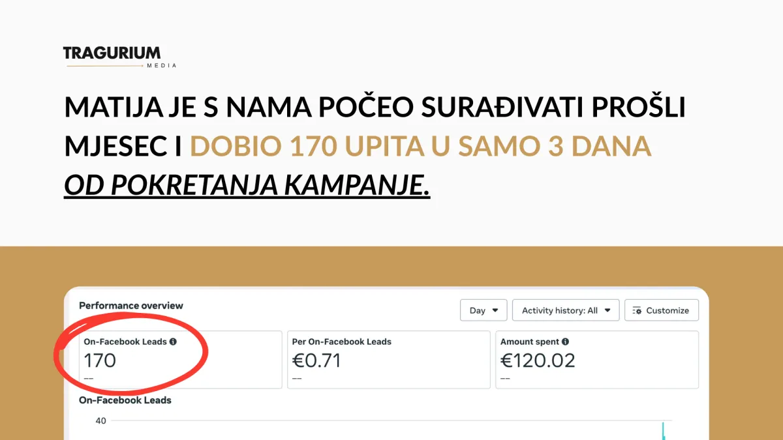
Task: Click the teal spike on leads chart
Action: pyautogui.click(x=663, y=431)
